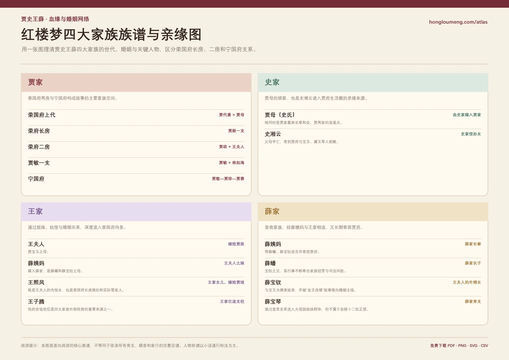Click the 贾家 description 荣国府两房与宁国府
Viewport: 509px width, 360px height.
[73, 98]
